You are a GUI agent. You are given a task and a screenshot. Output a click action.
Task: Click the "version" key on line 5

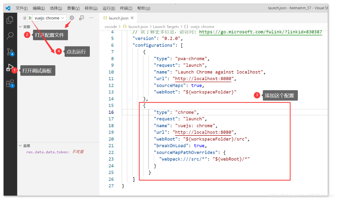144,39
